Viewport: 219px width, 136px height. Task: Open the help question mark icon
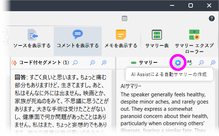click(x=212, y=18)
